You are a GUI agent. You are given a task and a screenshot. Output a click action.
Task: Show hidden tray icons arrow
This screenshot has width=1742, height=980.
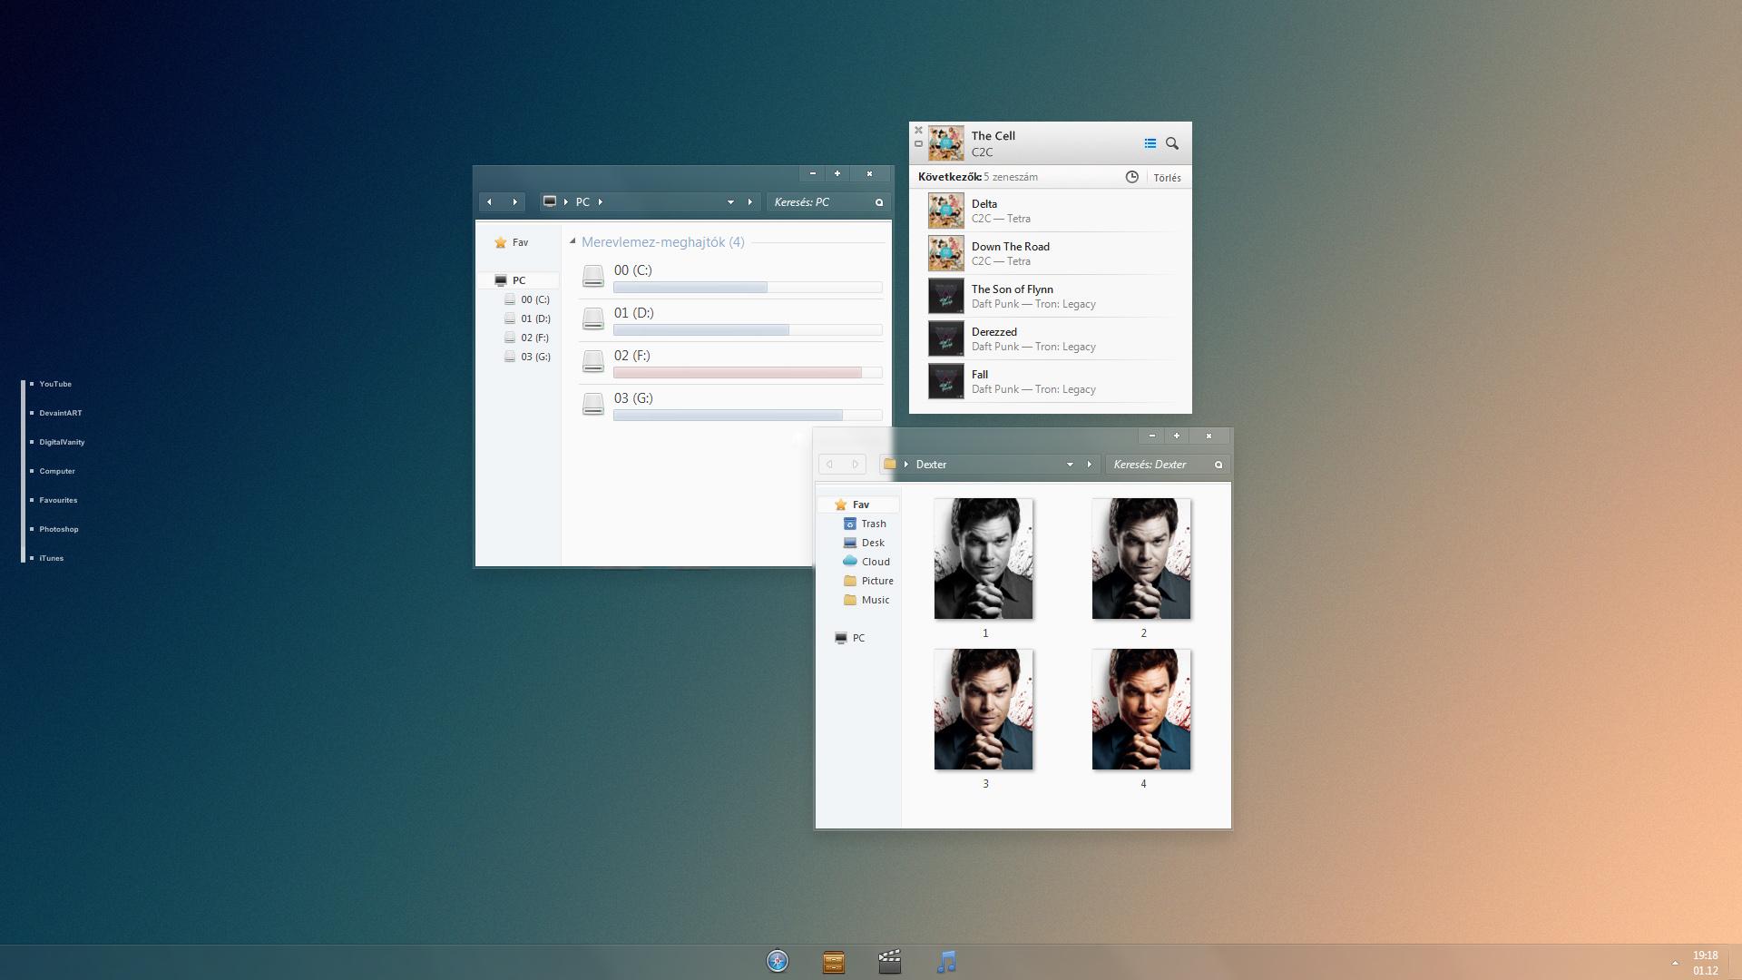point(1675,963)
